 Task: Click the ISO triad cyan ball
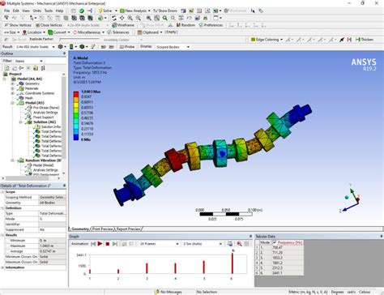(347, 198)
